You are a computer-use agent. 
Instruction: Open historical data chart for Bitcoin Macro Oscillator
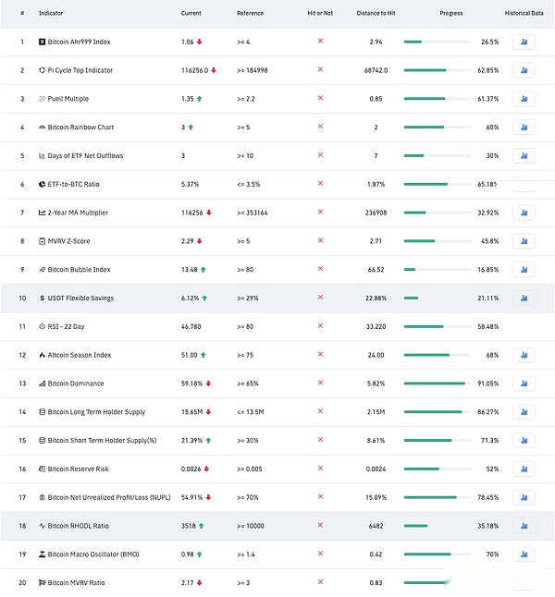pyautogui.click(x=524, y=554)
